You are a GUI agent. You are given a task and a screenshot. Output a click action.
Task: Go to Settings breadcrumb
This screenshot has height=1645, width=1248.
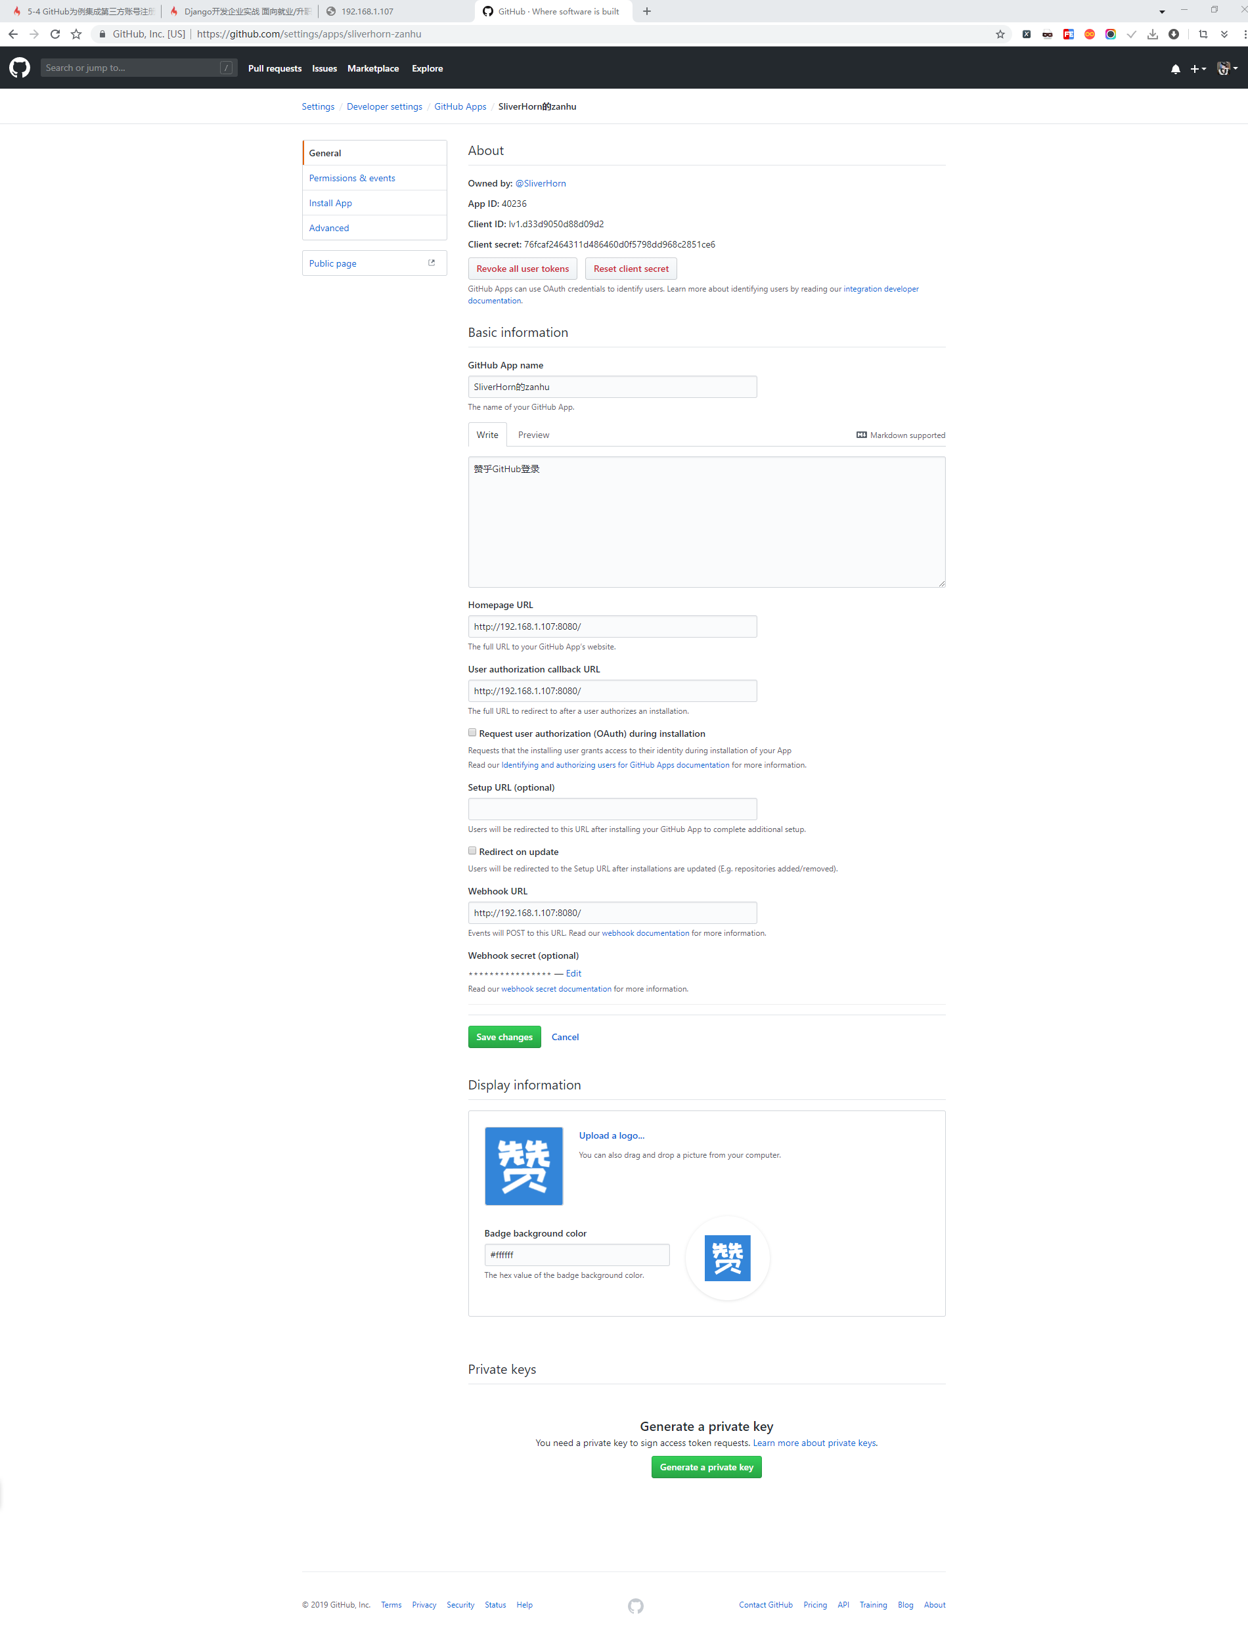point(317,106)
